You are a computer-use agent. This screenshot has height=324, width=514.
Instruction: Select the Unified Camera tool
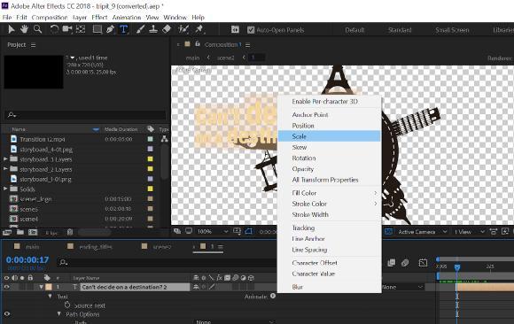[67, 29]
